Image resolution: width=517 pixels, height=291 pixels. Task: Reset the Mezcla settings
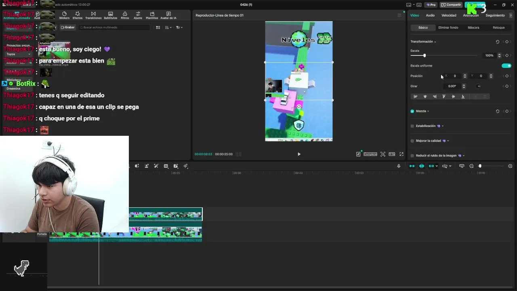(x=497, y=111)
